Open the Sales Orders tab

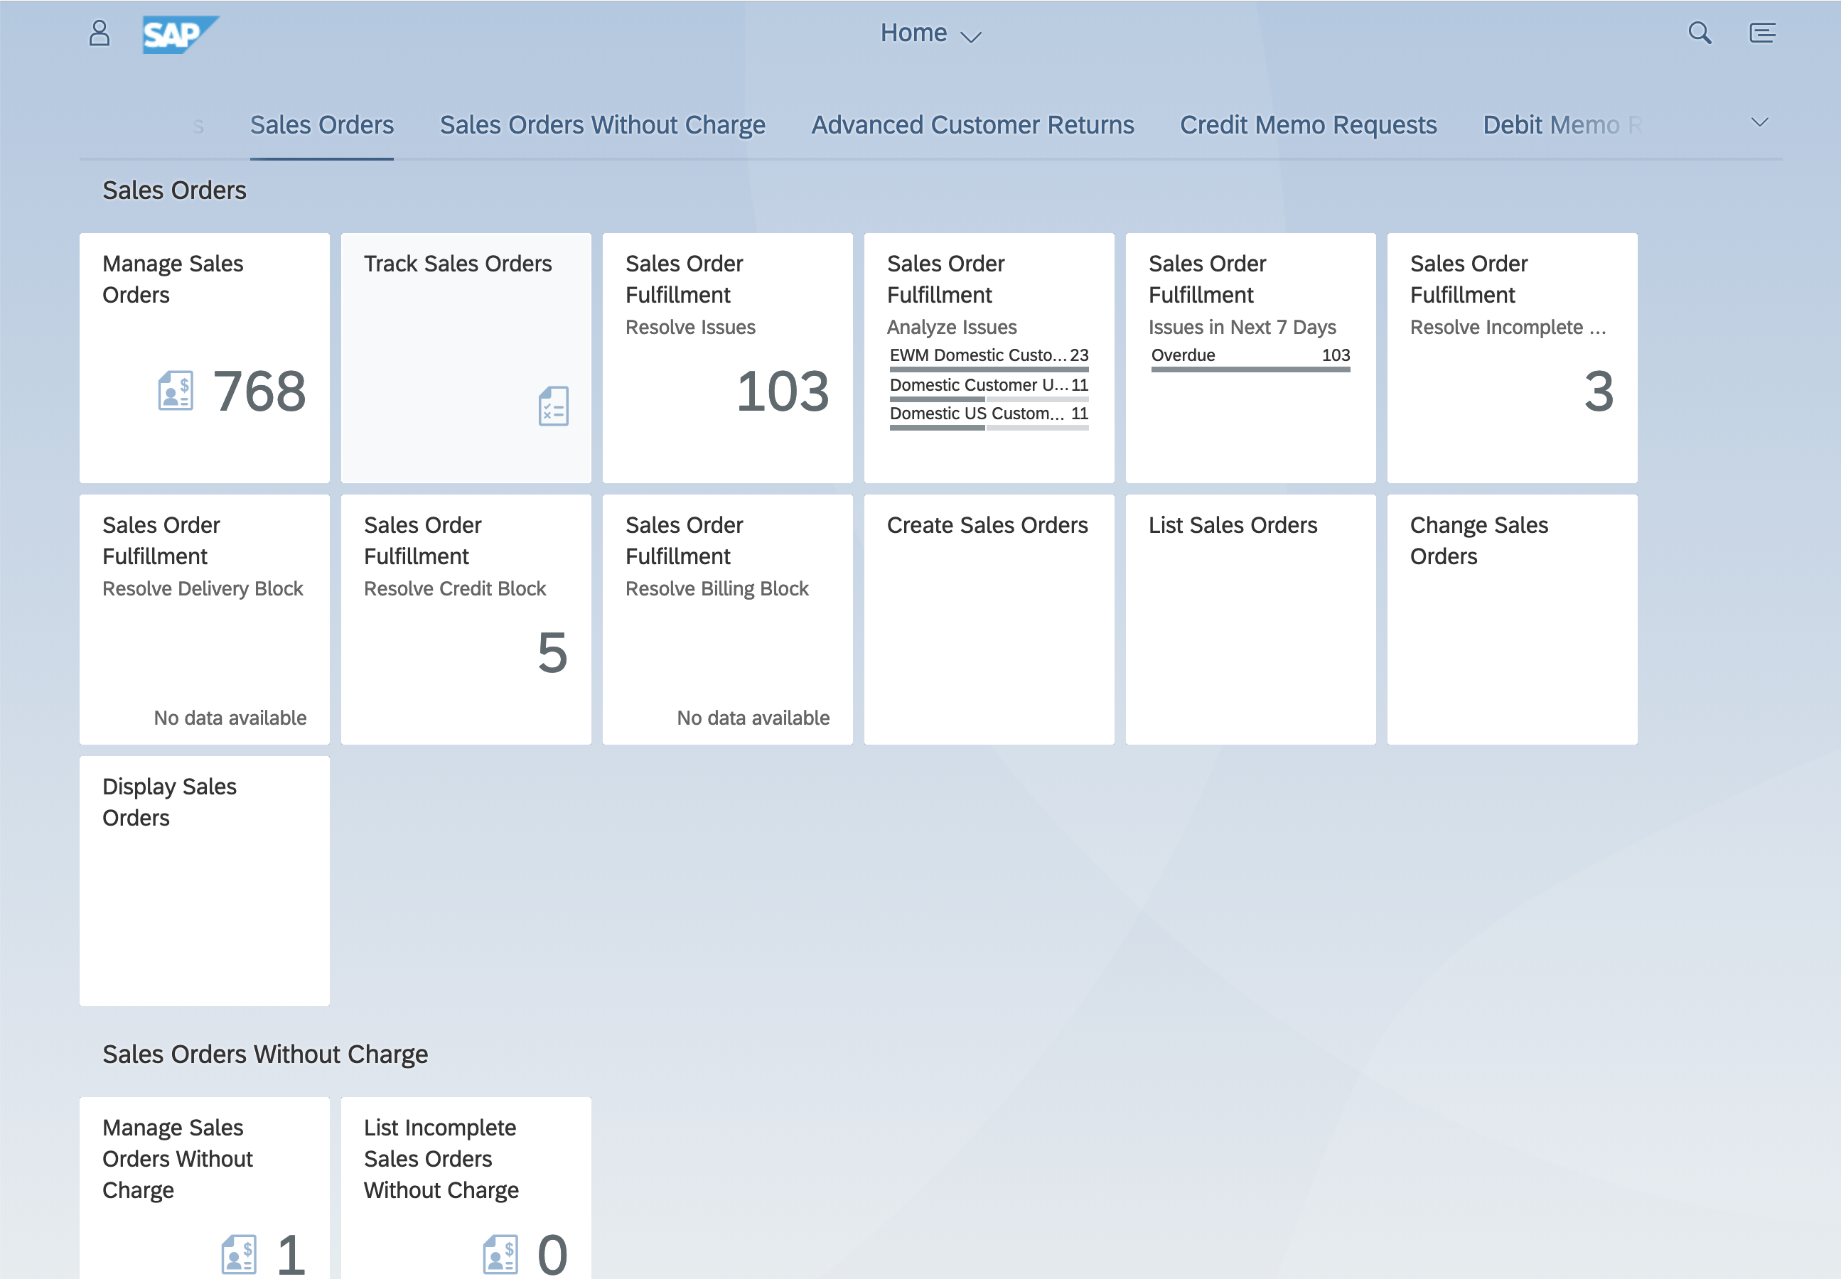pyautogui.click(x=321, y=124)
